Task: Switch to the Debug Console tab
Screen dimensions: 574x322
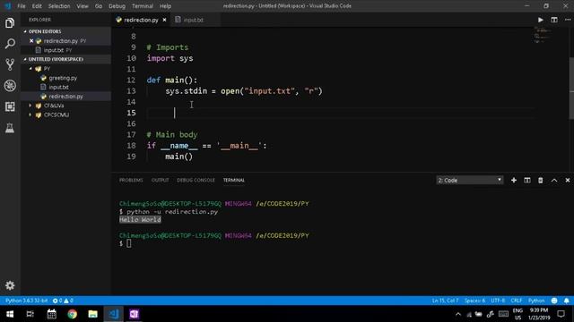Action: tap(196, 181)
